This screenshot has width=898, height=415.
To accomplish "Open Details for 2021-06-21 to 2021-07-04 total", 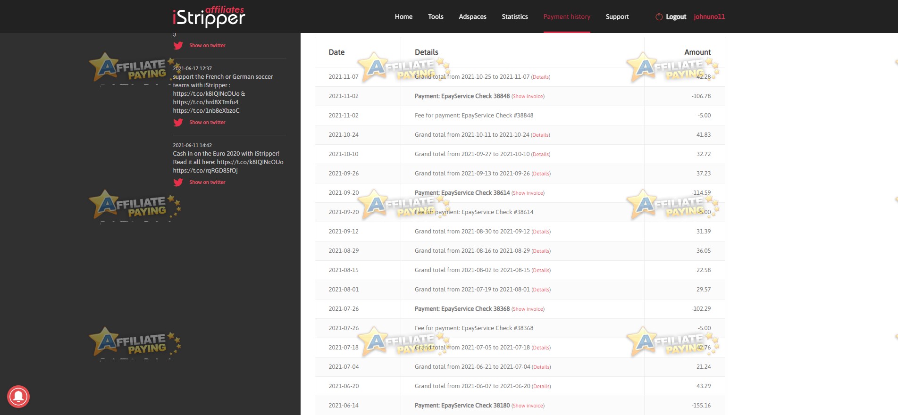I will click(x=542, y=367).
